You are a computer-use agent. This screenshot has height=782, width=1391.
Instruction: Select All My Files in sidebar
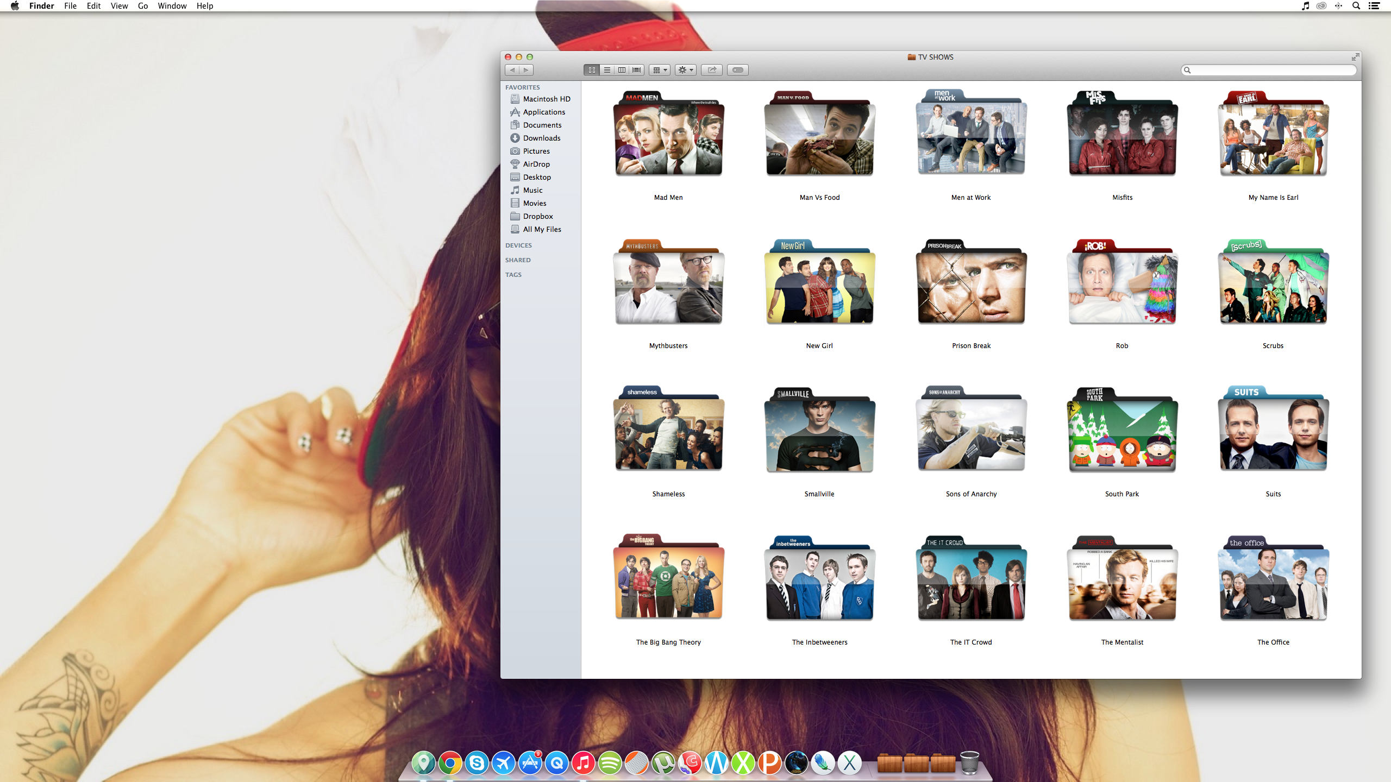click(x=541, y=229)
